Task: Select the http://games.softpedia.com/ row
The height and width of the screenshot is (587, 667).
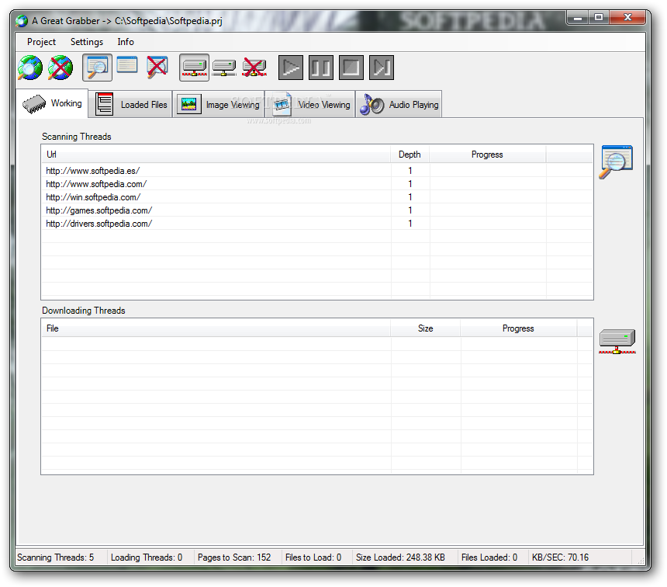Action: [x=317, y=210]
